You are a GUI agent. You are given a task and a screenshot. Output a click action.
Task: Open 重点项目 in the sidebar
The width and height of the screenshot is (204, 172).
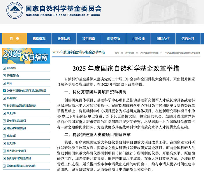click(12, 136)
